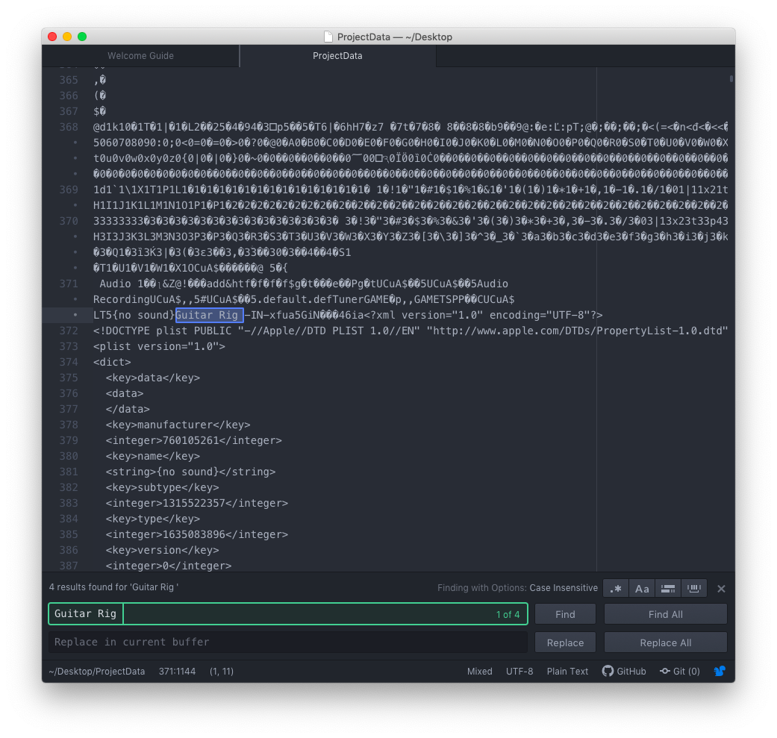Click the 371:1144 cursor position indicator
This screenshot has width=777, height=738.
click(177, 671)
